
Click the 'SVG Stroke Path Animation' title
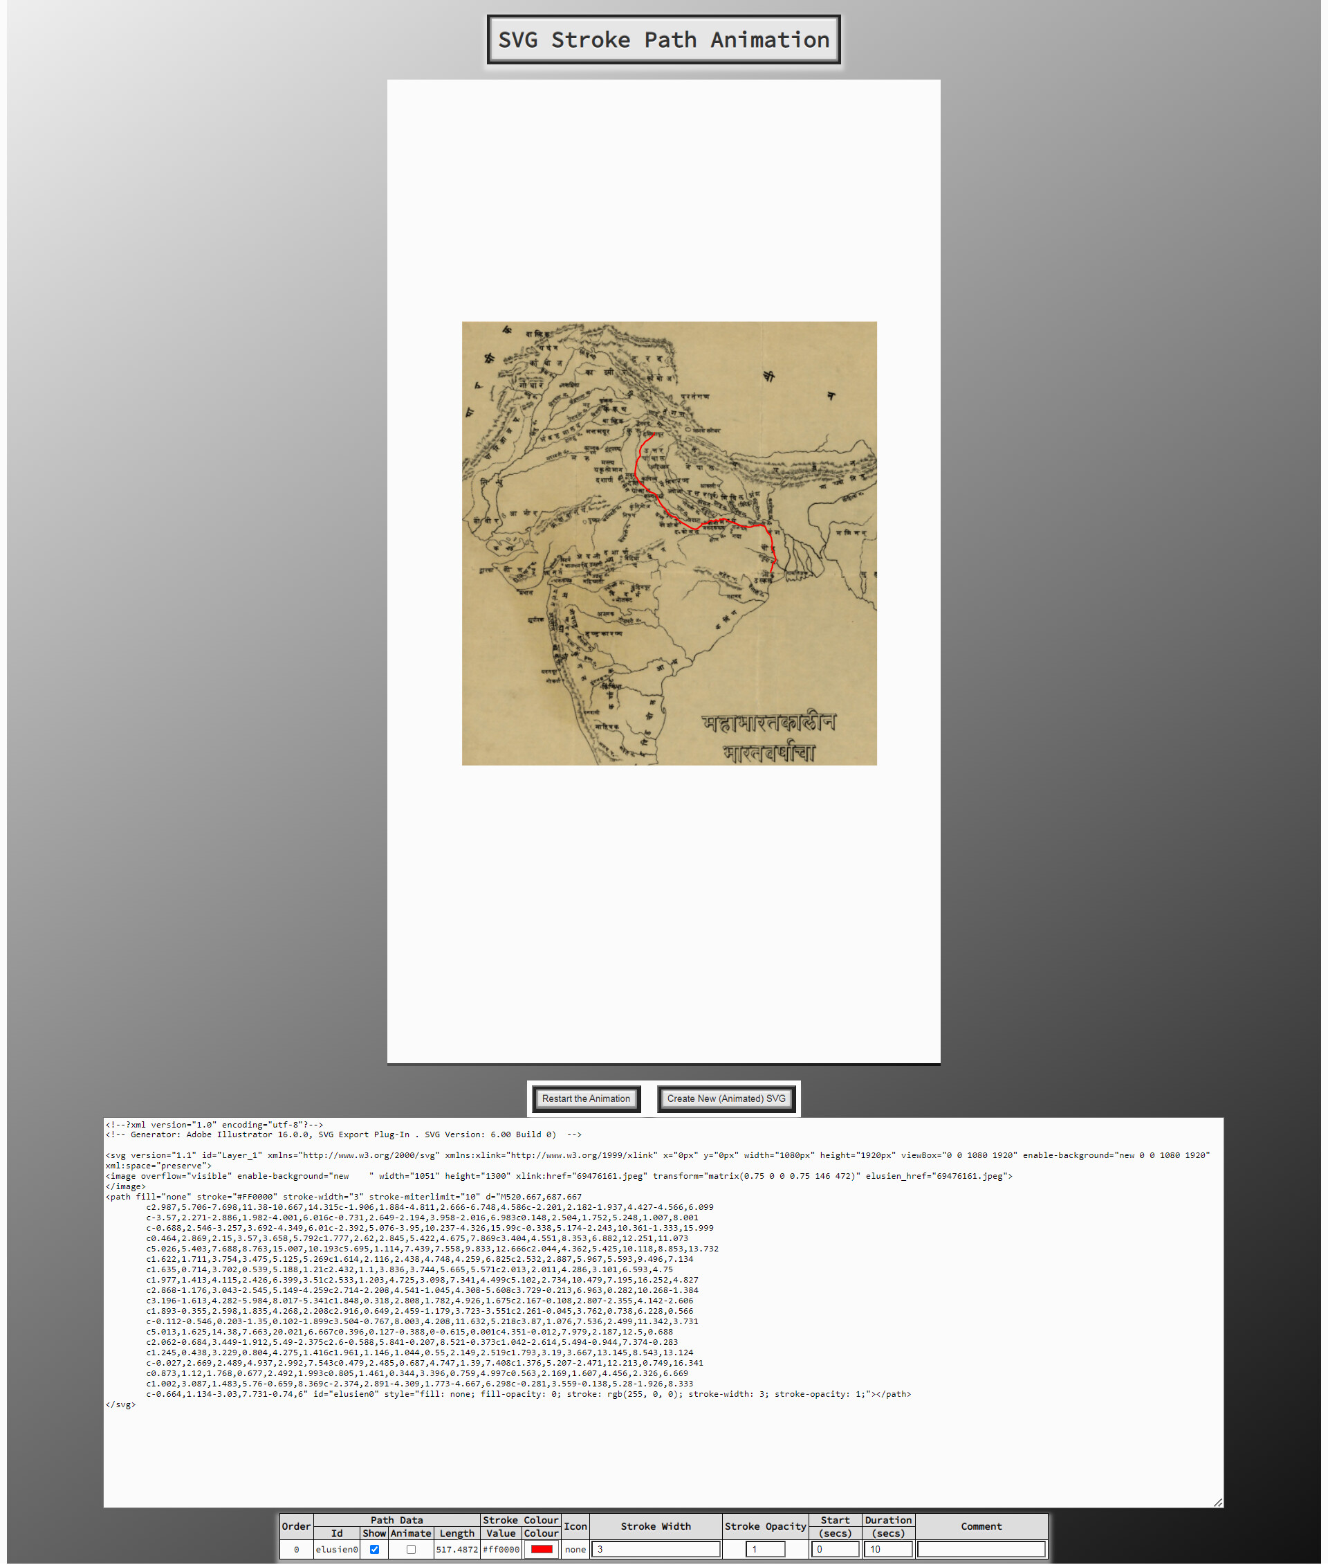pyautogui.click(x=663, y=40)
